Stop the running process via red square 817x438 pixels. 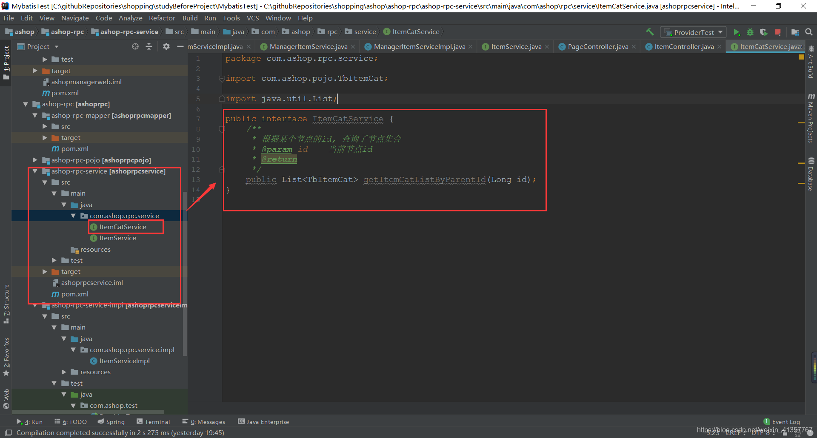(778, 32)
